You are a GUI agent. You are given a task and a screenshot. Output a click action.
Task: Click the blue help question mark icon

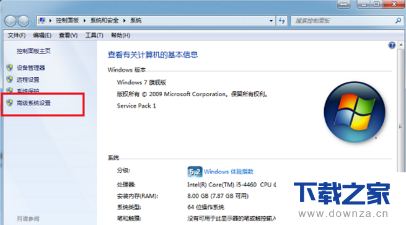coord(392,45)
